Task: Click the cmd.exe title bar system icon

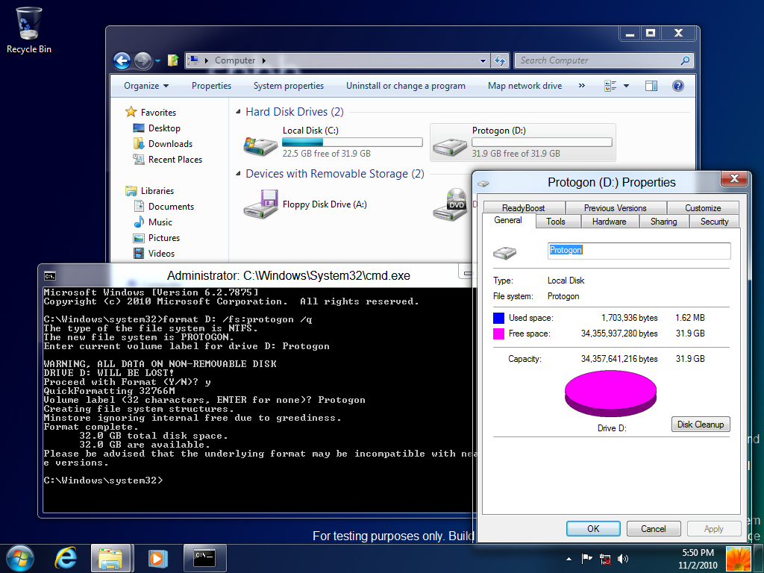Action: pos(50,276)
